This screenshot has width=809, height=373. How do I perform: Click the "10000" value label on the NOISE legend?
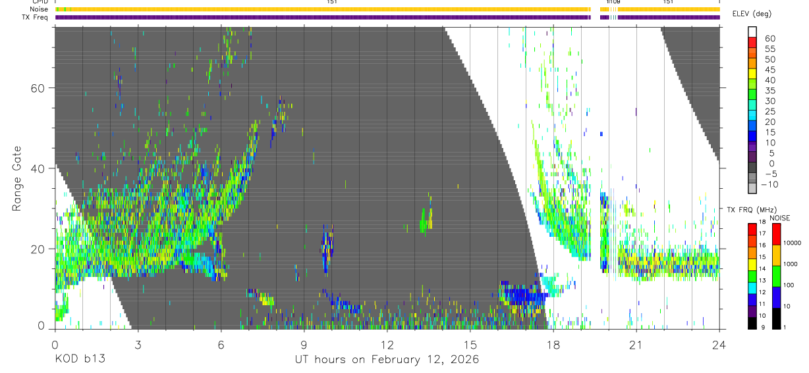[793, 243]
